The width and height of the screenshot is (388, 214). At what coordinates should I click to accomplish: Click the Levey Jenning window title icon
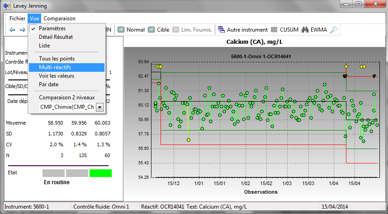pos(7,5)
